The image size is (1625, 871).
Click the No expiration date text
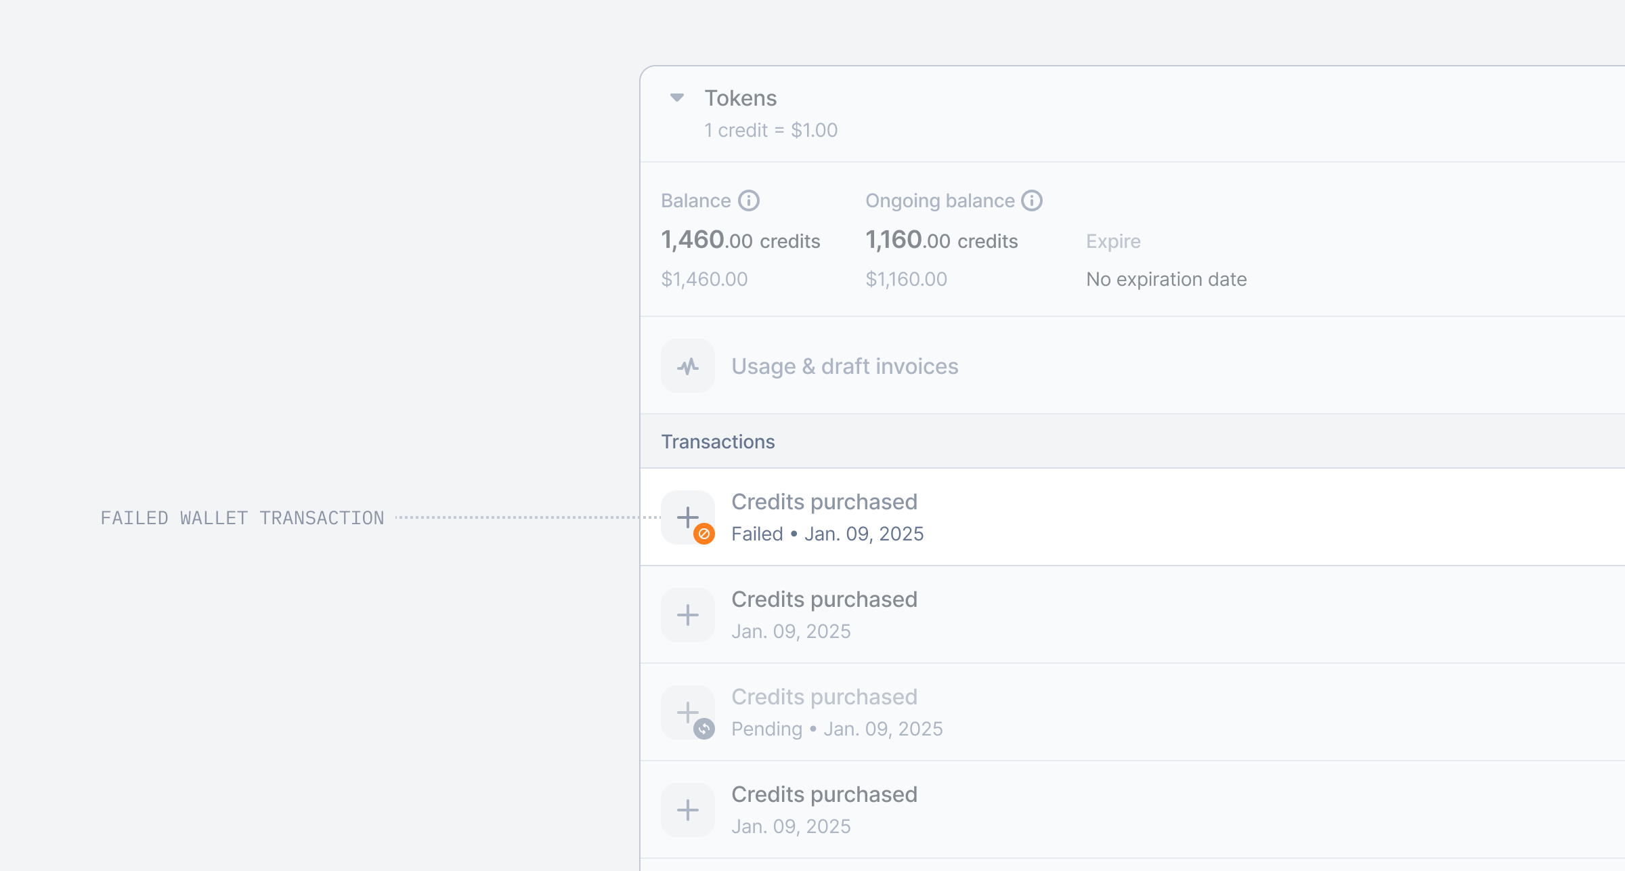pos(1166,279)
